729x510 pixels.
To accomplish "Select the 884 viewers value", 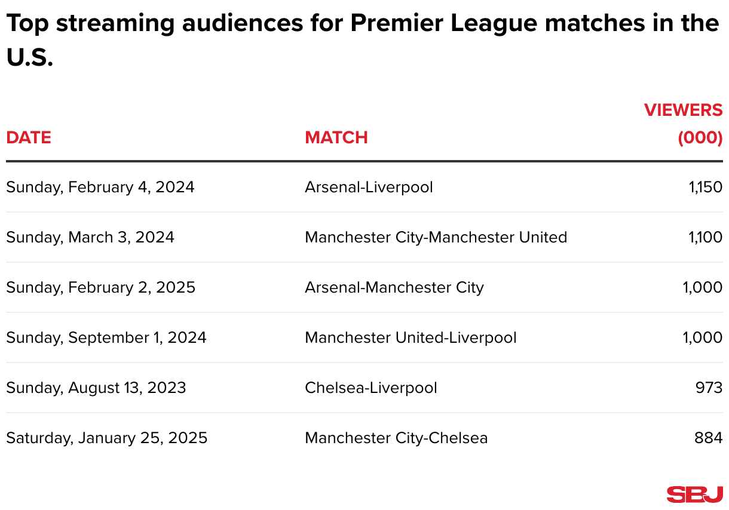I will pos(709,438).
